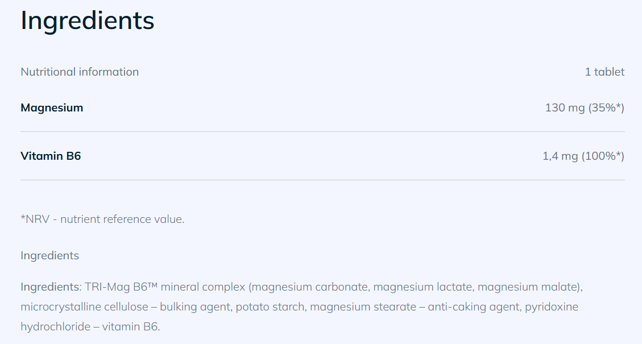Select the Vitamin B6 row label

51,156
